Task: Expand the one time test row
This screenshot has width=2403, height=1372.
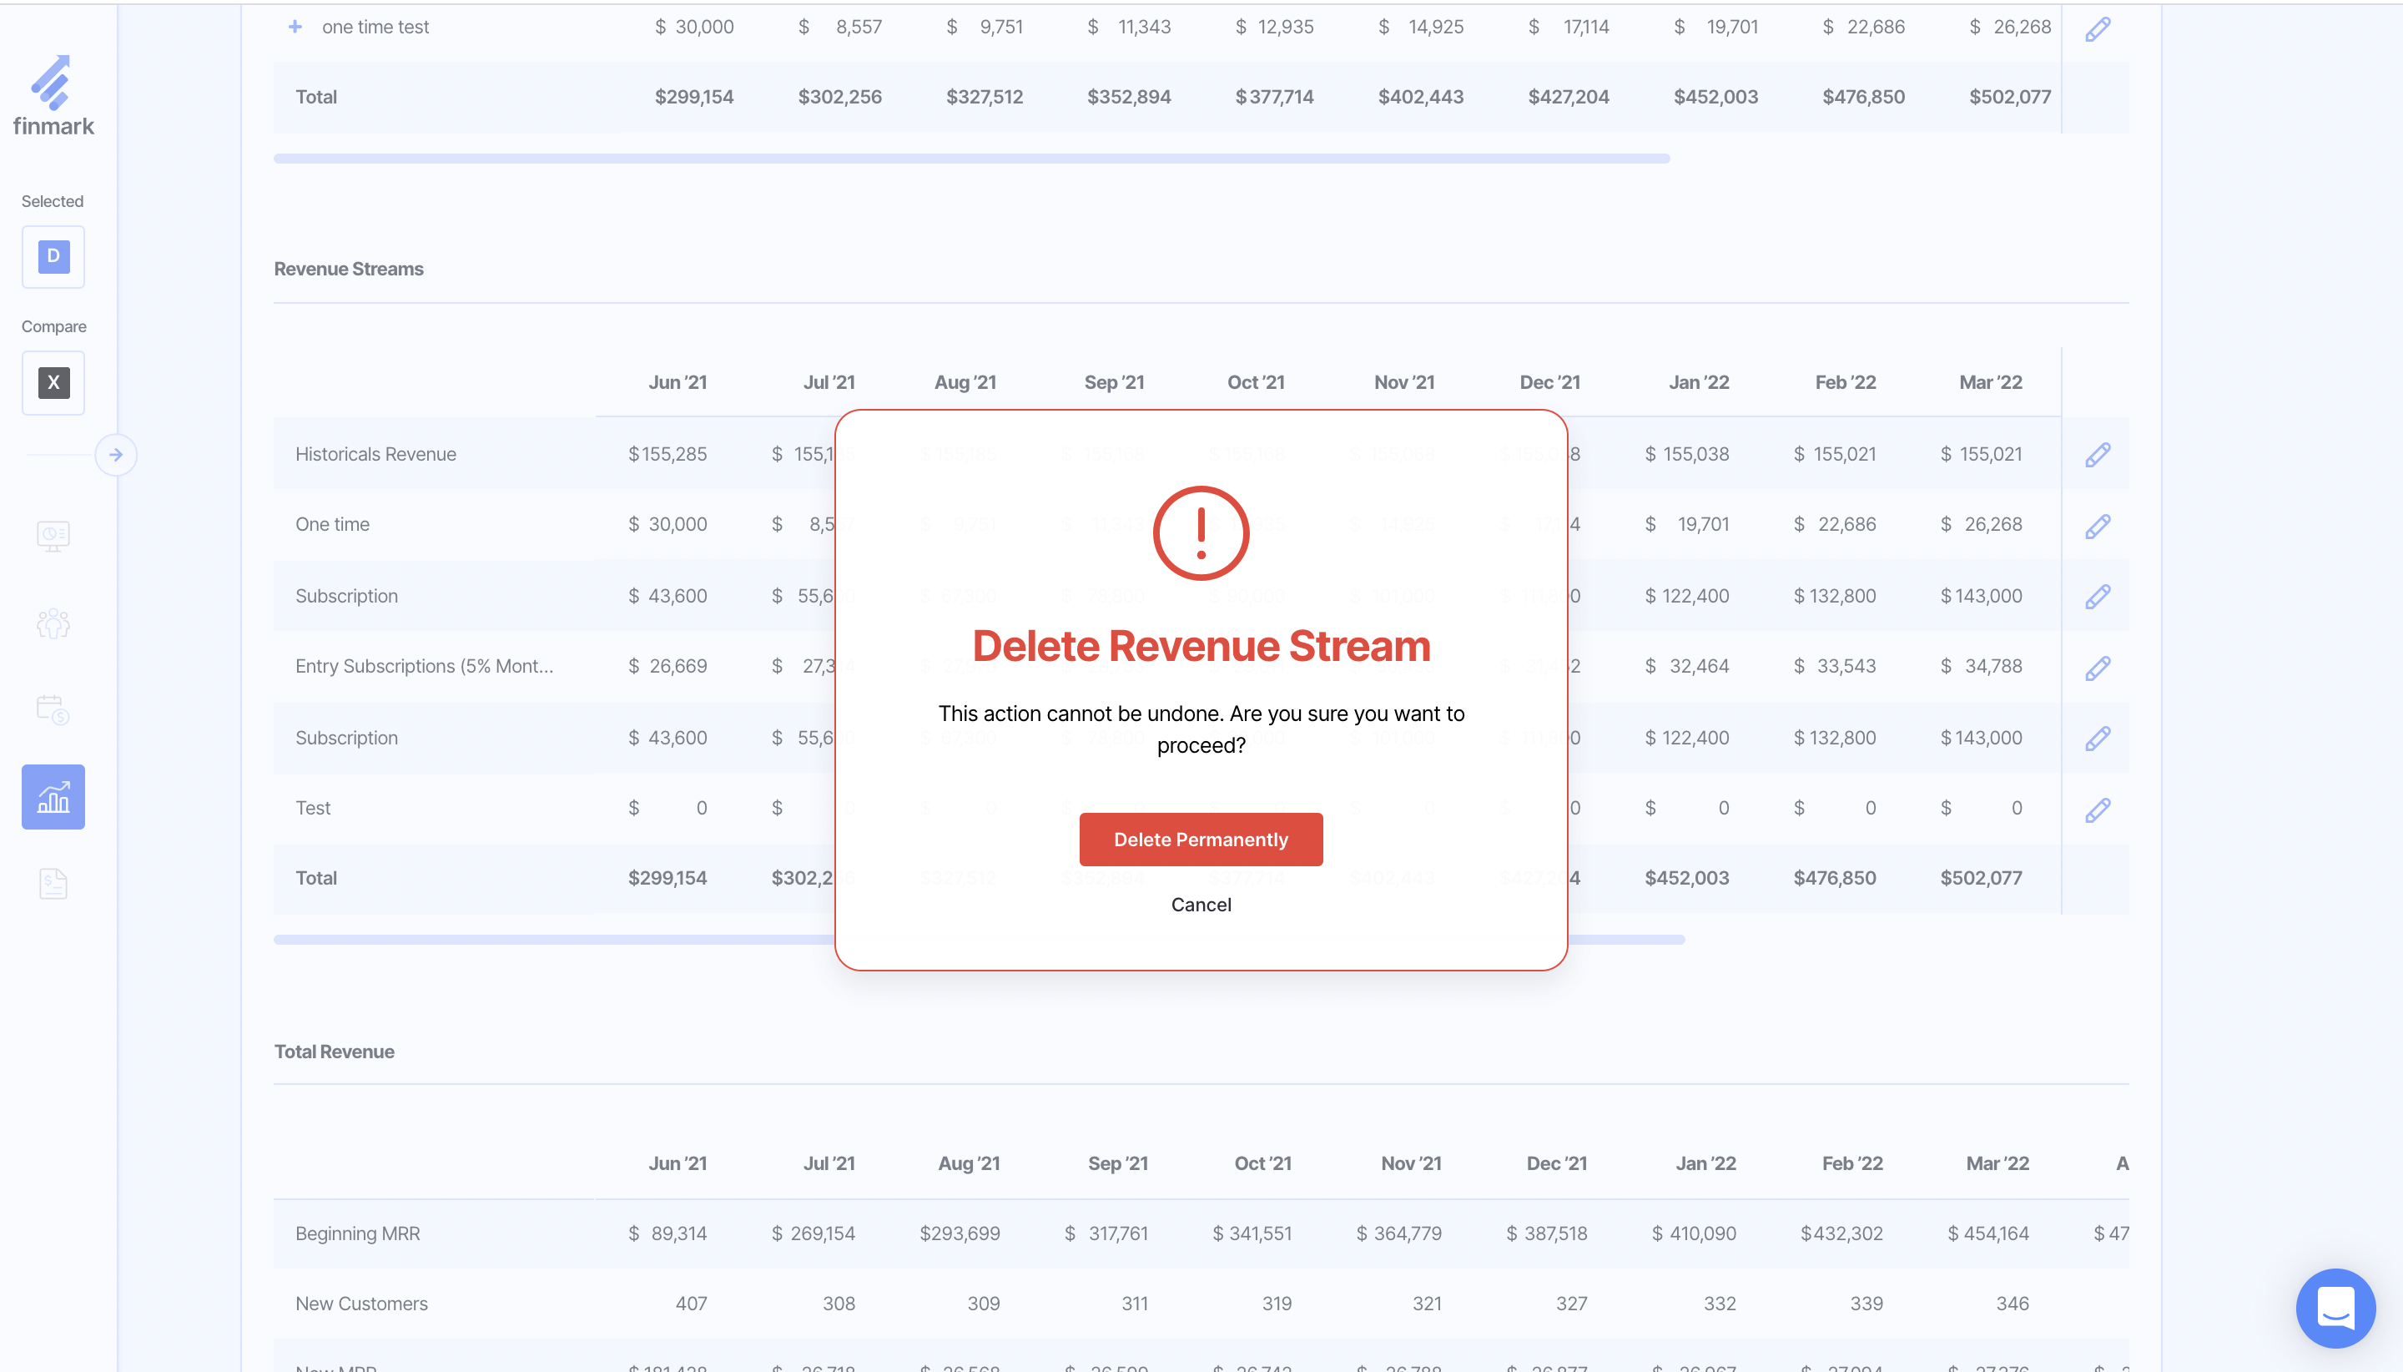Action: (x=295, y=27)
